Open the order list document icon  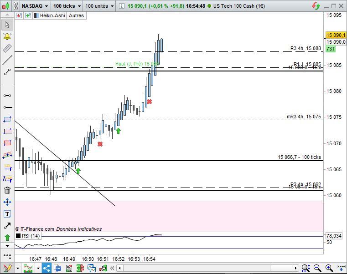tap(69, 268)
